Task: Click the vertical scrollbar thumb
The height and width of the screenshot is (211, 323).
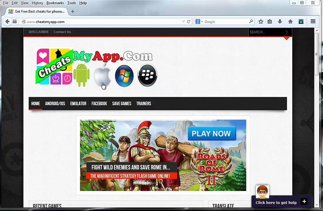Action: coord(317,54)
